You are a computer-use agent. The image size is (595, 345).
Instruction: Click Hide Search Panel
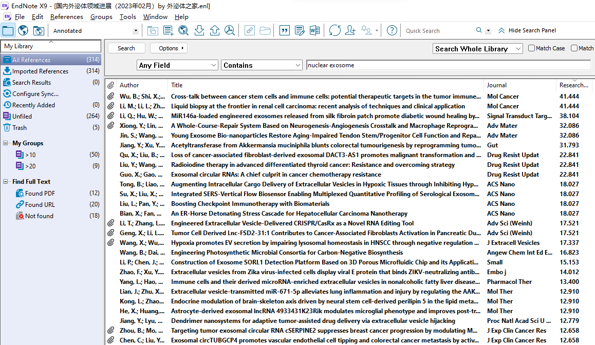coord(527,30)
